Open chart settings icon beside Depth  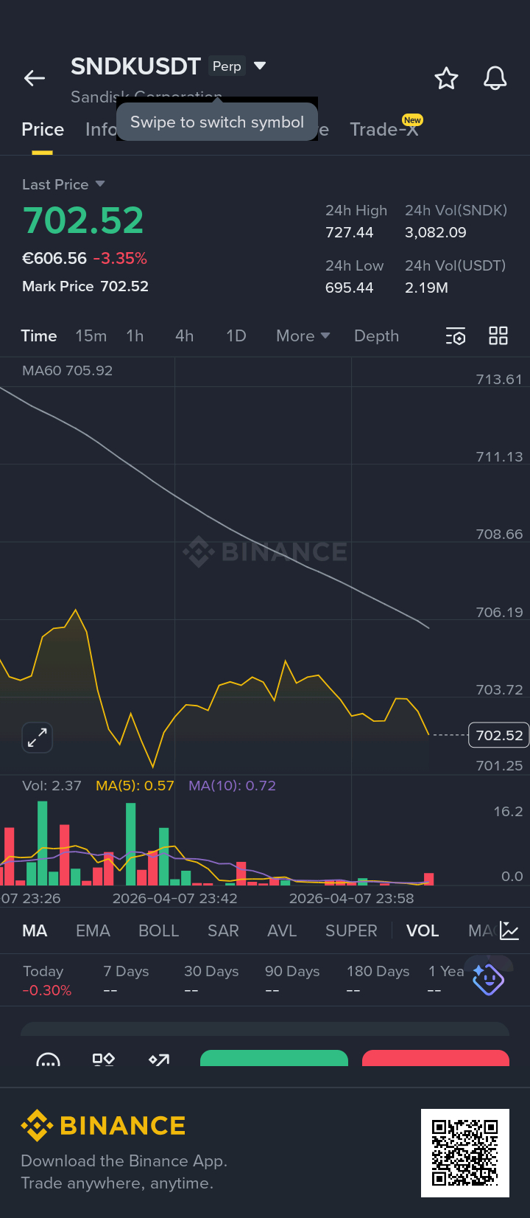pyautogui.click(x=456, y=336)
